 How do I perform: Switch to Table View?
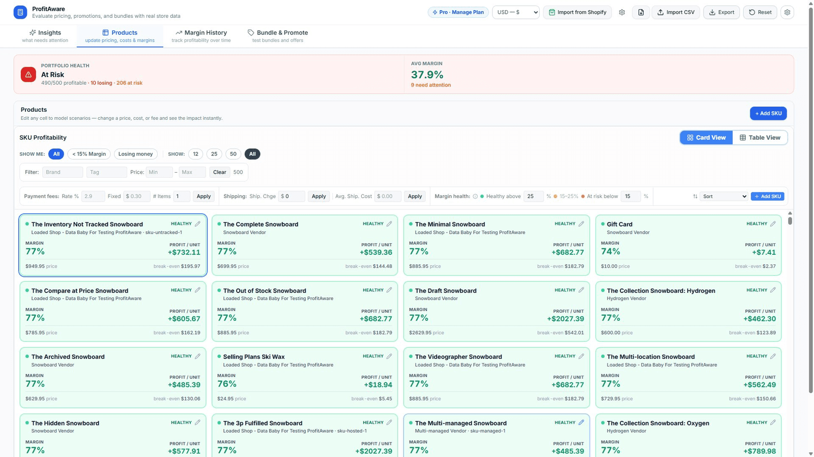pos(760,138)
